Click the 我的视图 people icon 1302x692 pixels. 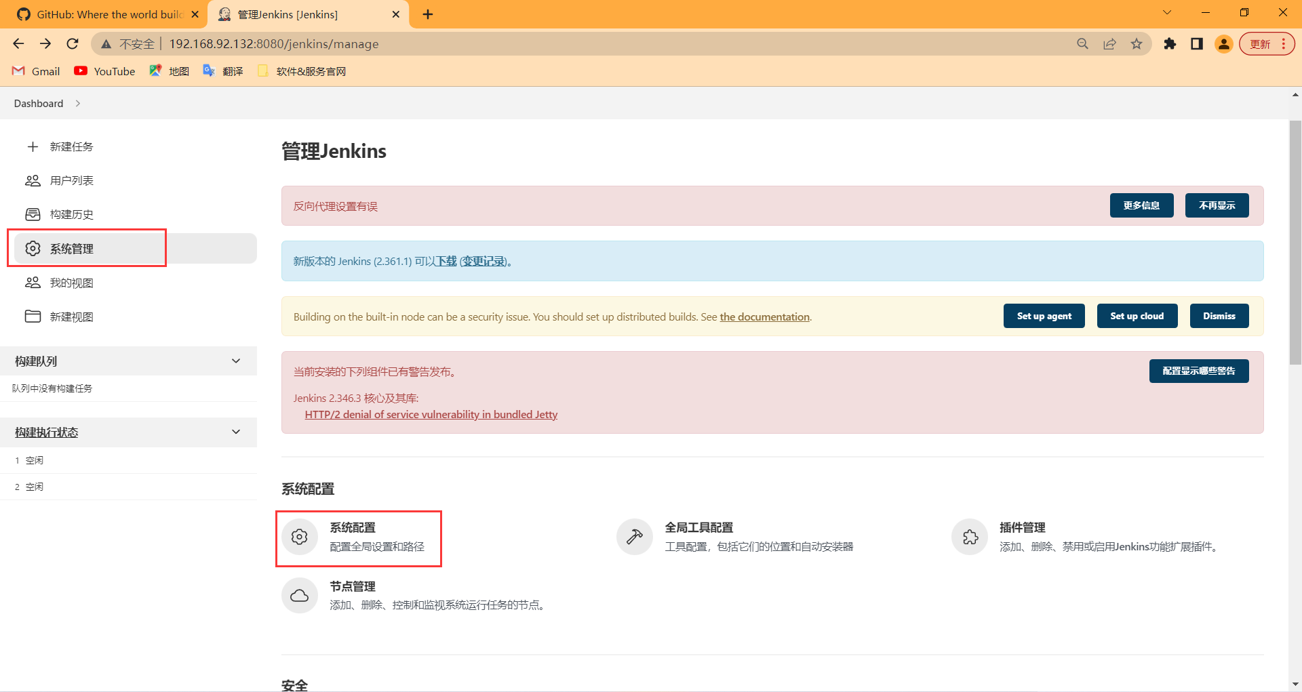point(33,283)
